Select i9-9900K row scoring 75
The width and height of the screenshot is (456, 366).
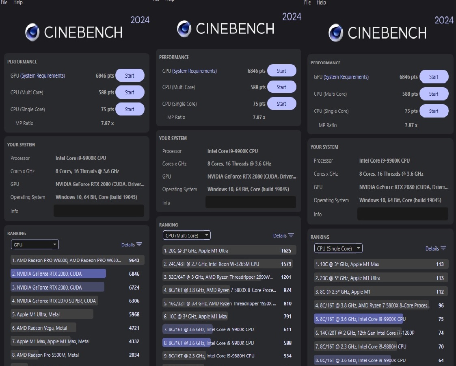pyautogui.click(x=381, y=319)
